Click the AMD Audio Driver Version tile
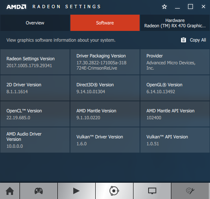 (35, 140)
